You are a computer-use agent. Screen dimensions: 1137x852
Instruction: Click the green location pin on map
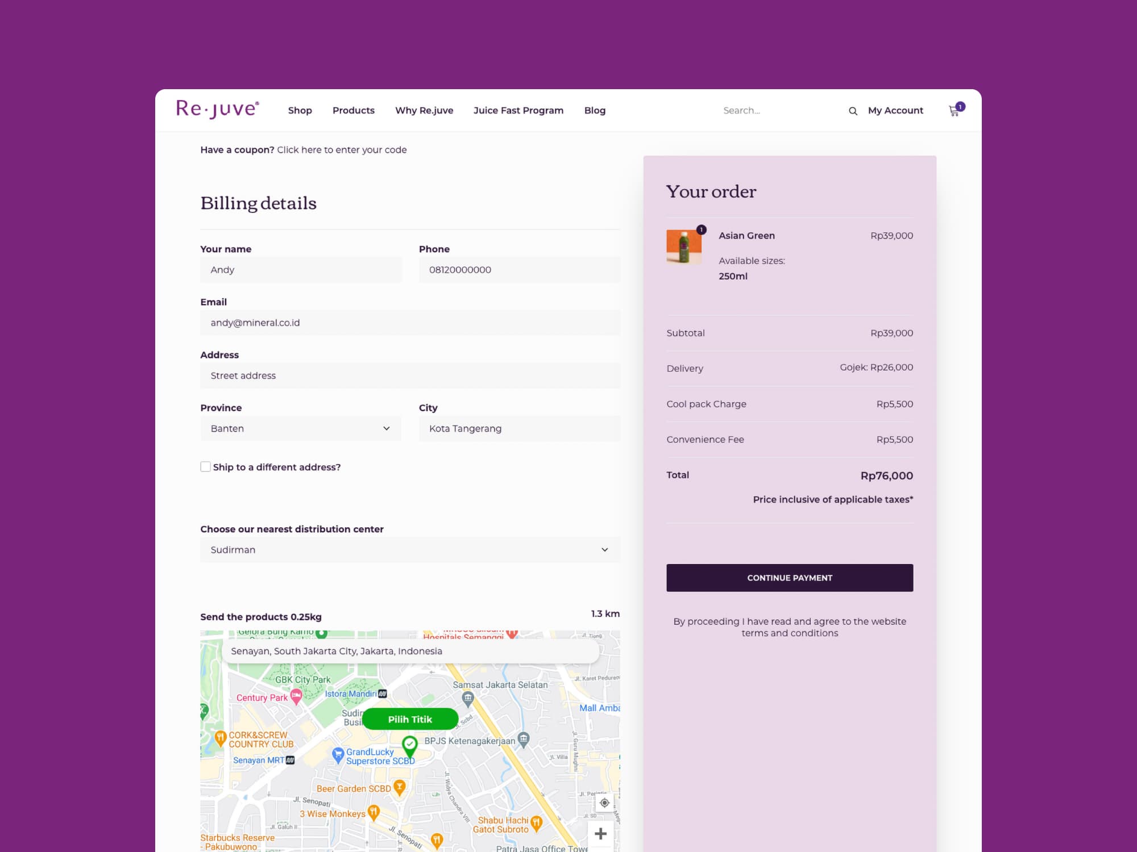(x=410, y=746)
